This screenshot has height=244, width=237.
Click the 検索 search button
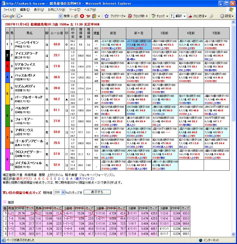(x=67, y=16)
